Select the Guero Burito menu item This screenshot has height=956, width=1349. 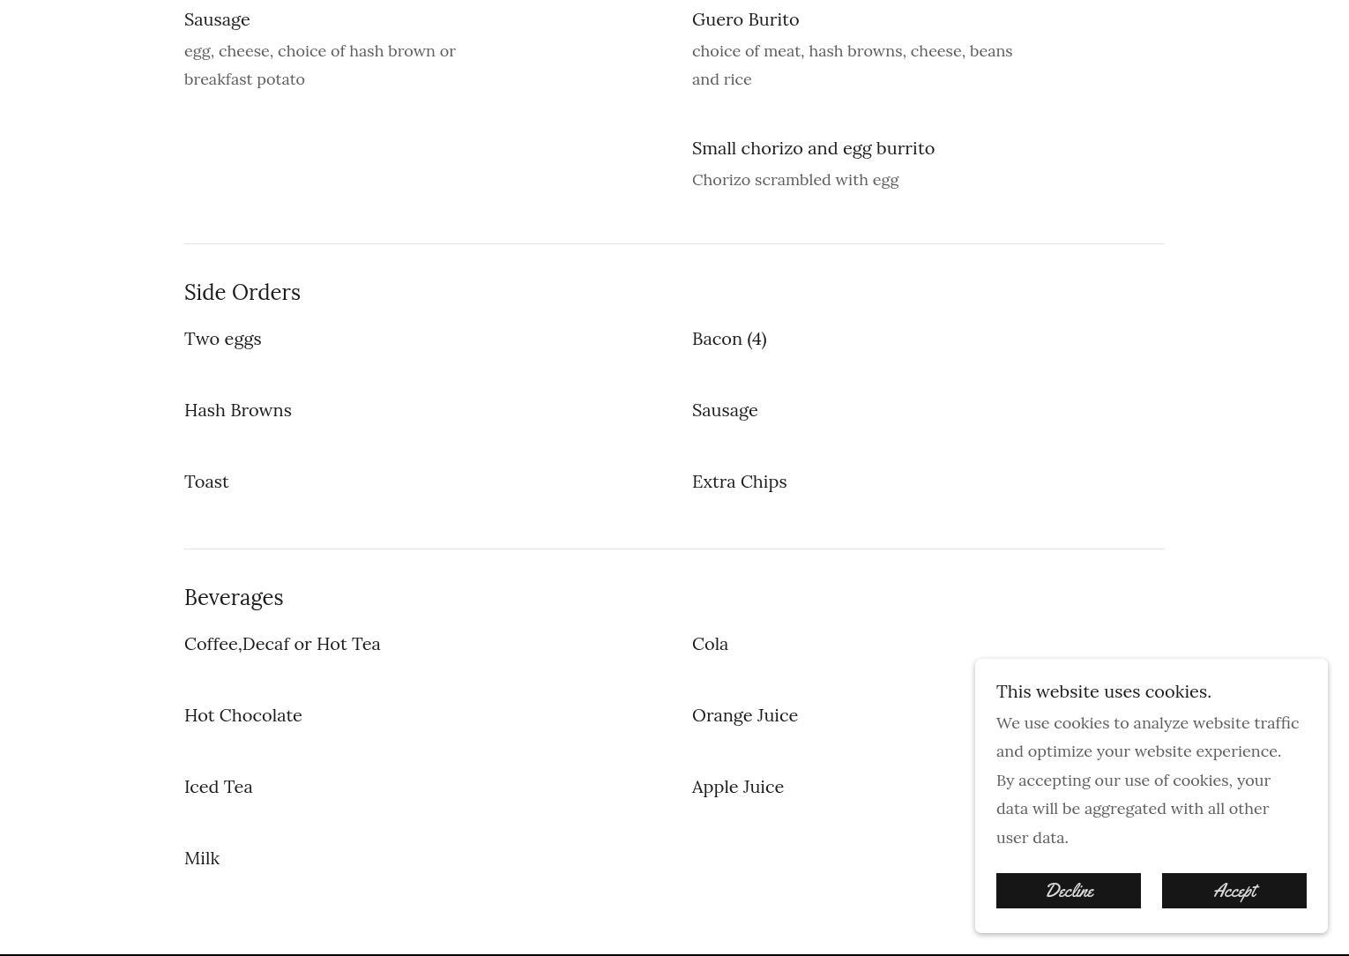pos(745,20)
